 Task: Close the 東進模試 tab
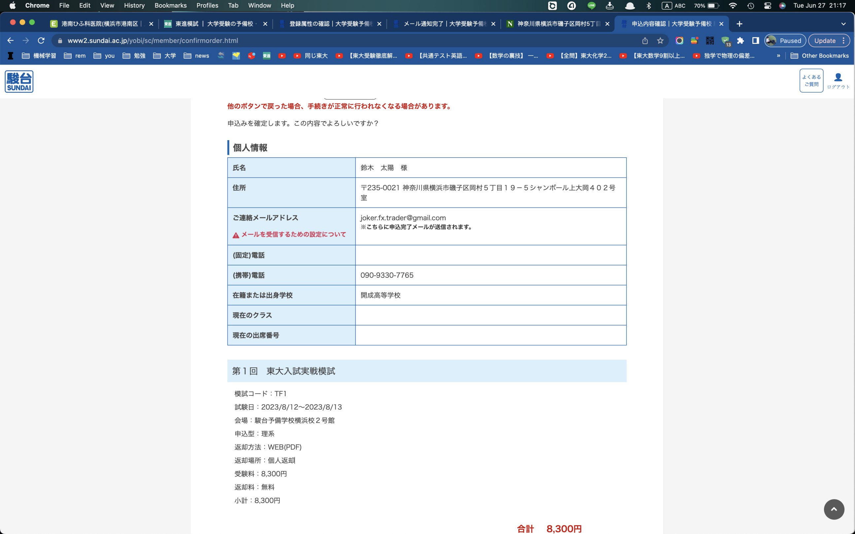(265, 24)
